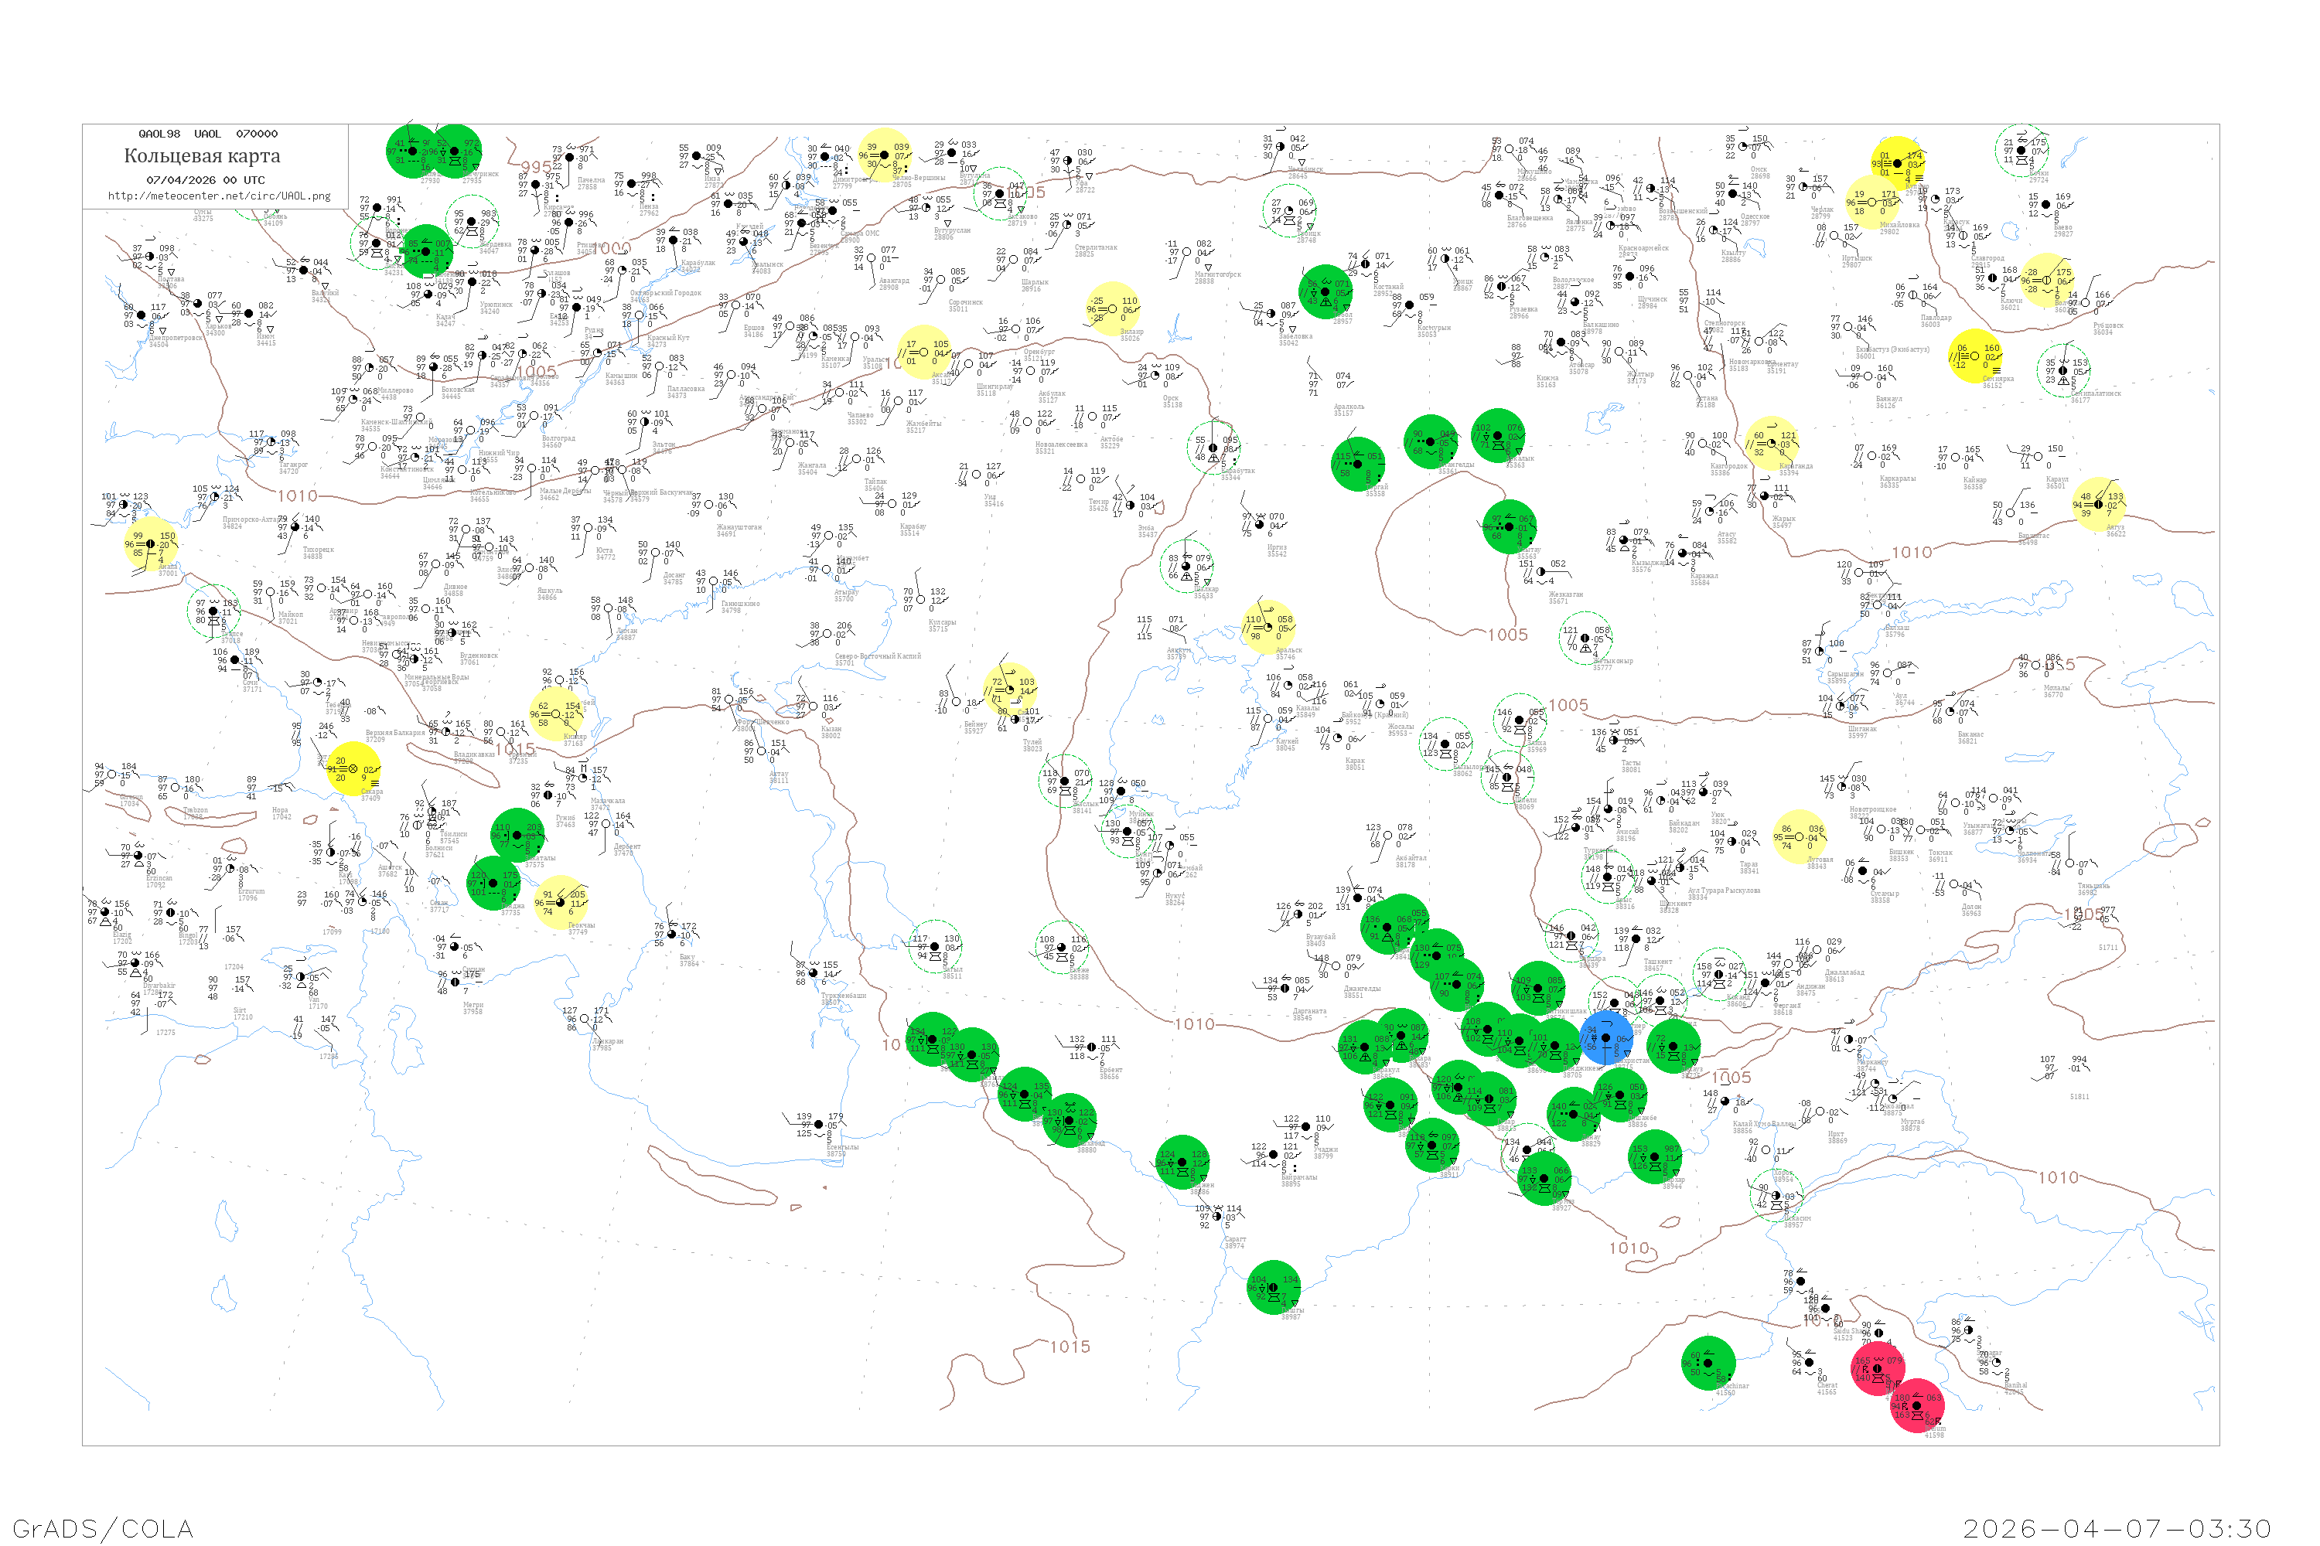
Task: Click the green Parachinar 41560 station marker
Action: 1708,1364
